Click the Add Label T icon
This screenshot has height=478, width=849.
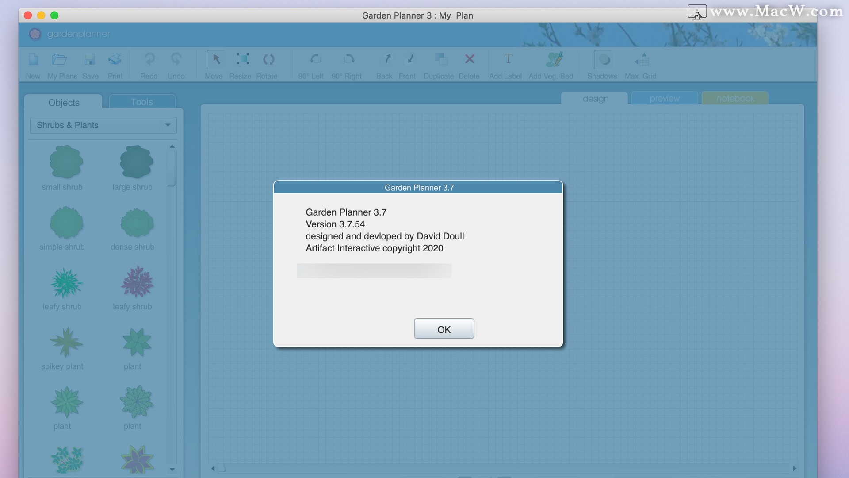pyautogui.click(x=508, y=59)
